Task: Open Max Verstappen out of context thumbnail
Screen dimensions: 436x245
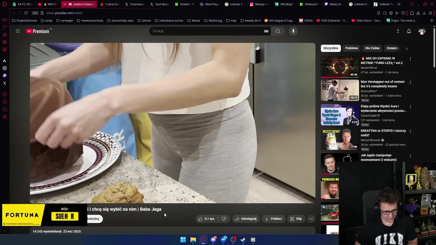Action: click(x=340, y=90)
